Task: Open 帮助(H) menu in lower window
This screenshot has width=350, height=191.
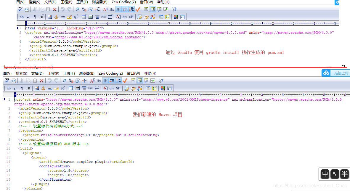Action: (150, 73)
